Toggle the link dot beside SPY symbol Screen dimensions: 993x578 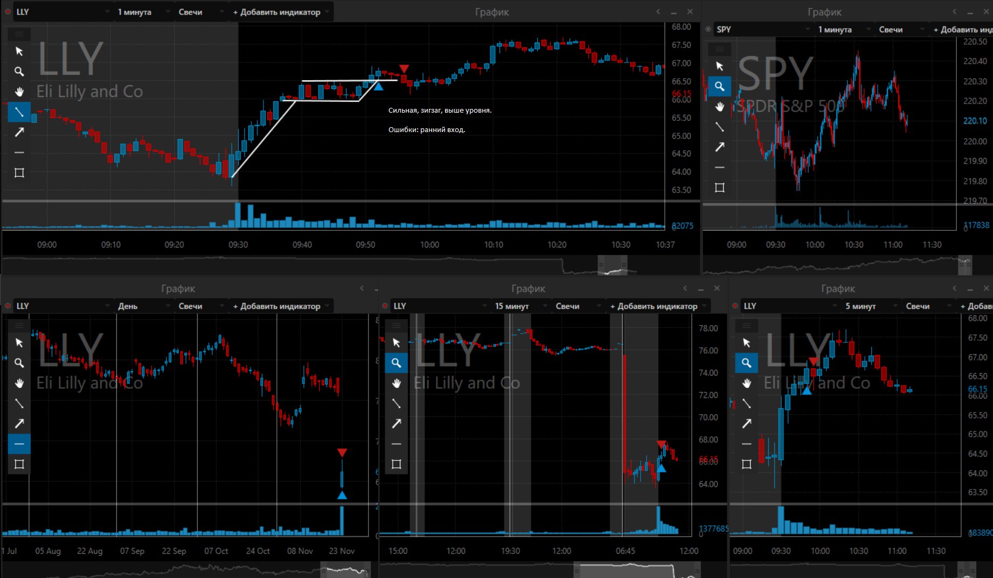click(x=708, y=29)
